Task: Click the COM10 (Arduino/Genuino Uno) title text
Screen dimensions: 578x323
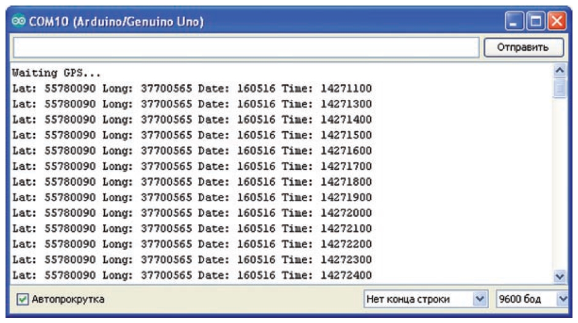Action: (116, 21)
